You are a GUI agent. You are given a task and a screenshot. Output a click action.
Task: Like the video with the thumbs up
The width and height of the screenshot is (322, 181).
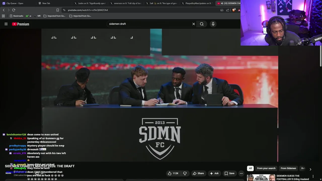tap(173, 173)
